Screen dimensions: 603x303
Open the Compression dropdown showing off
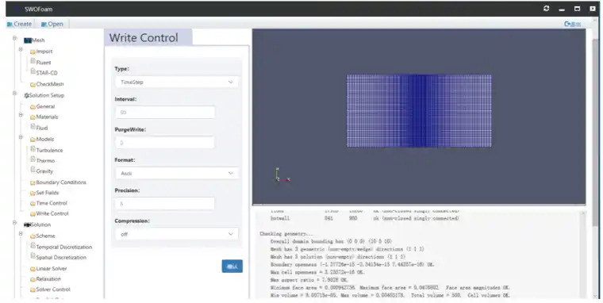(176, 234)
